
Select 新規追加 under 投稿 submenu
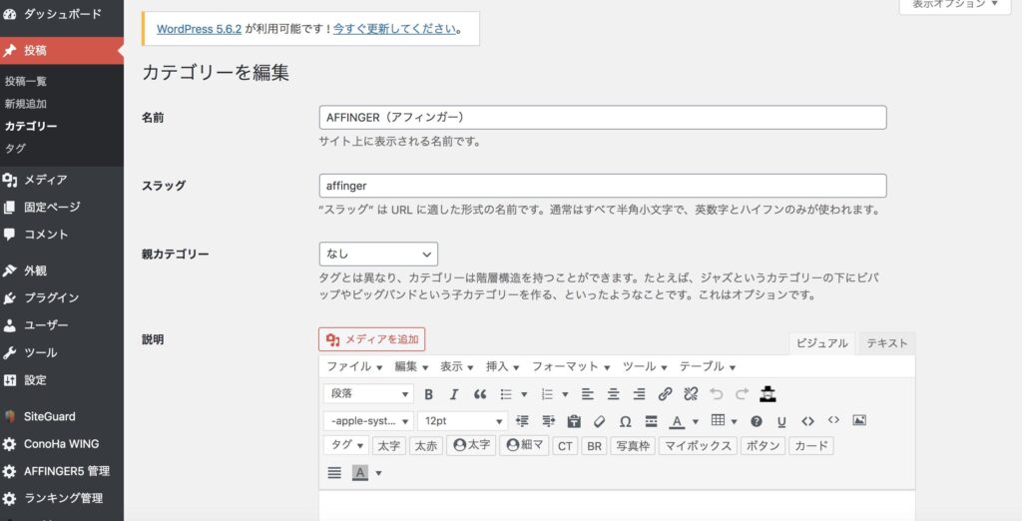point(25,104)
